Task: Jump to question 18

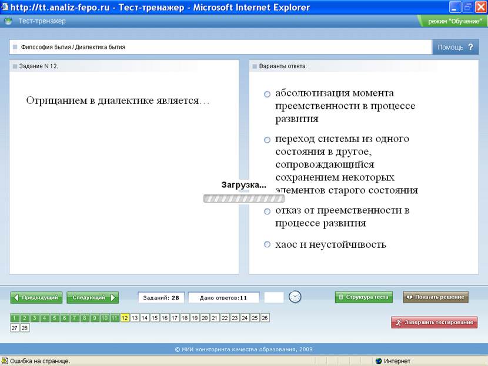Action: tap(185, 318)
